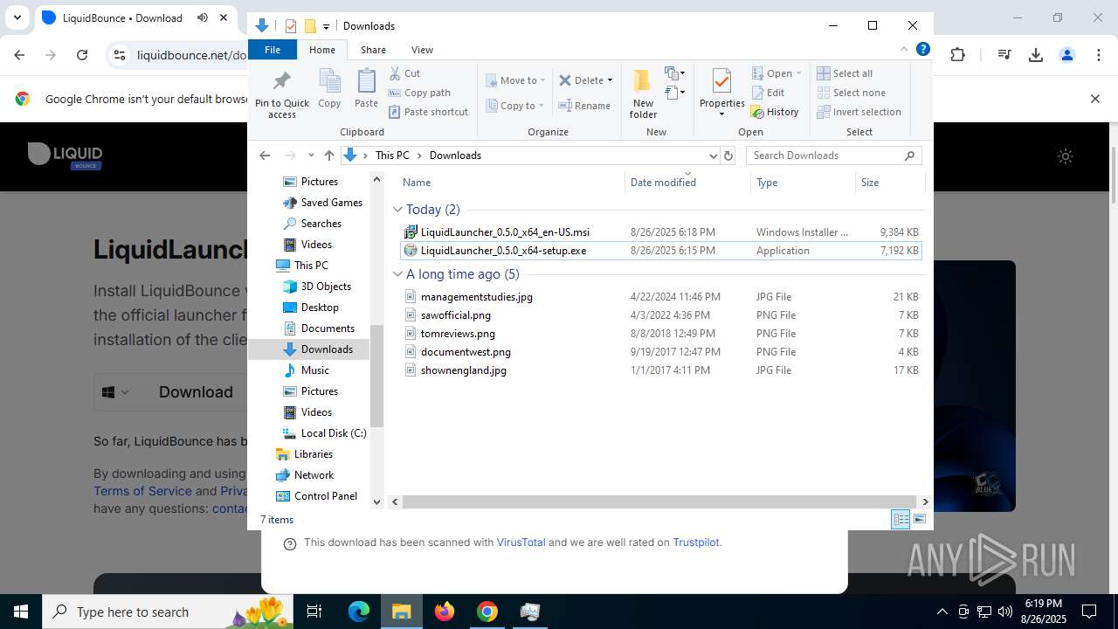Expand the Delete options arrow
Viewport: 1118px width, 629px height.
coord(610,80)
